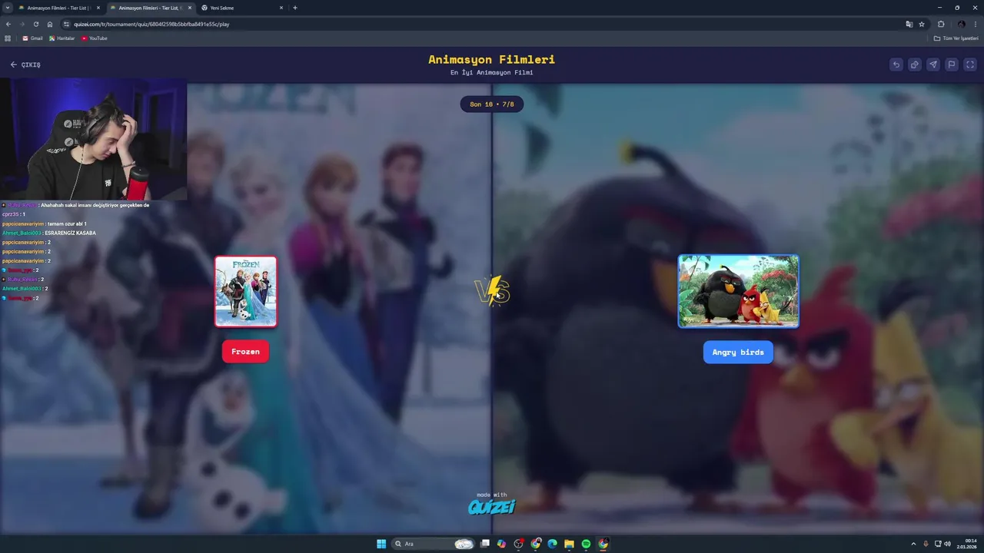Click the browser forward arrow
Viewport: 984px width, 553px height.
[22, 24]
